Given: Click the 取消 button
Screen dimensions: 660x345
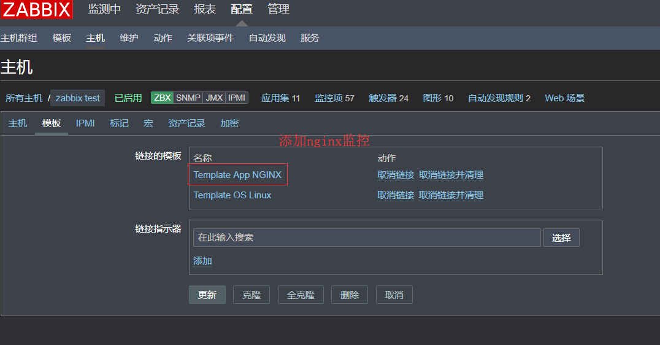Looking at the screenshot, I should (394, 295).
